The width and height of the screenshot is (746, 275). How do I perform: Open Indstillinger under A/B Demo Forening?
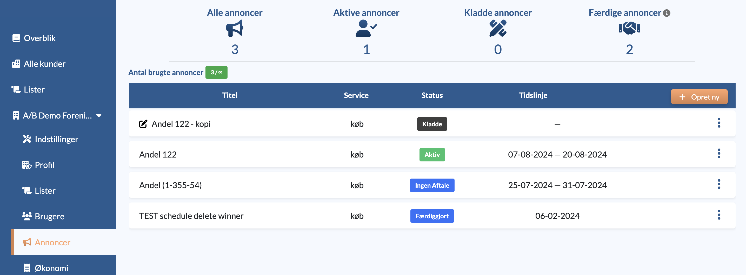click(50, 139)
